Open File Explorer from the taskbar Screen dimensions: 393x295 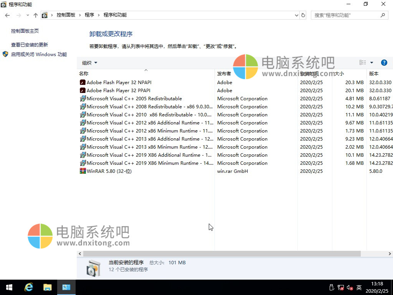coord(47,287)
